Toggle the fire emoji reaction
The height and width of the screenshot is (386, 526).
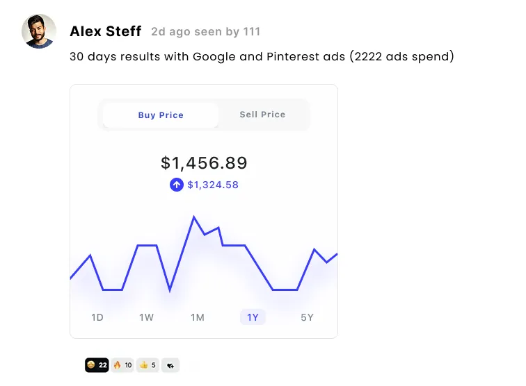pyautogui.click(x=122, y=364)
